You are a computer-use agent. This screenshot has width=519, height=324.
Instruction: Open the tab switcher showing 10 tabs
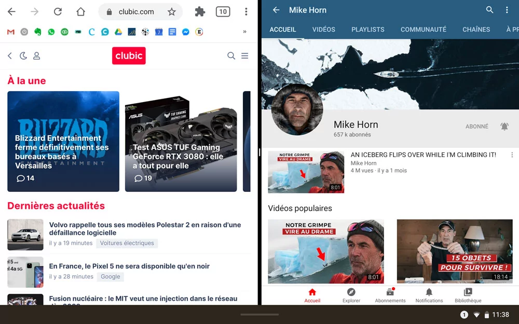pyautogui.click(x=223, y=12)
